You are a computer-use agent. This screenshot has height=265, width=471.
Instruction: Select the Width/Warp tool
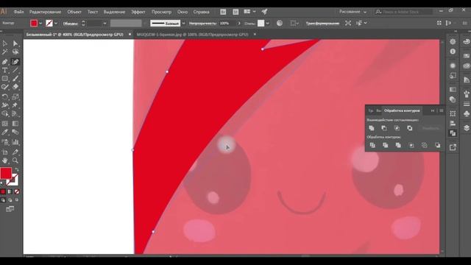(5, 105)
